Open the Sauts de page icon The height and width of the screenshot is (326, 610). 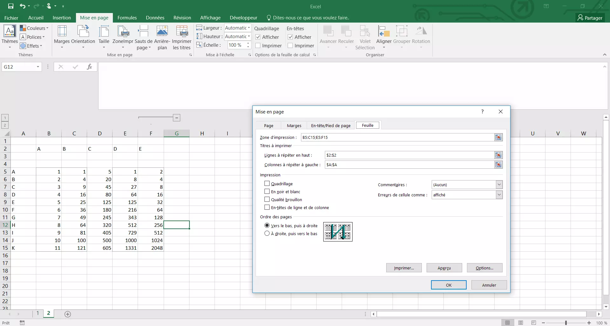pyautogui.click(x=143, y=31)
